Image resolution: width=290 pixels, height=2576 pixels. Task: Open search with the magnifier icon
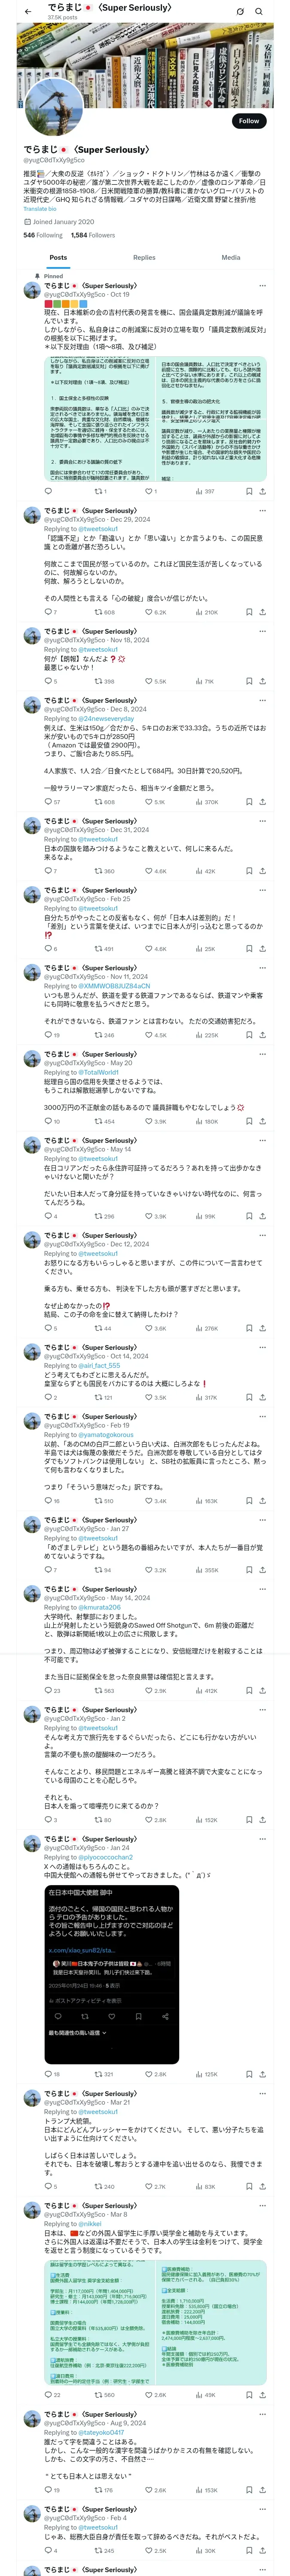[259, 11]
